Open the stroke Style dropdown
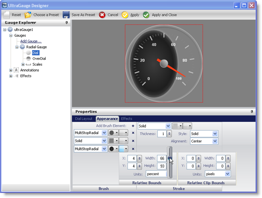Screen dimensions: 262x198 tap(215, 134)
